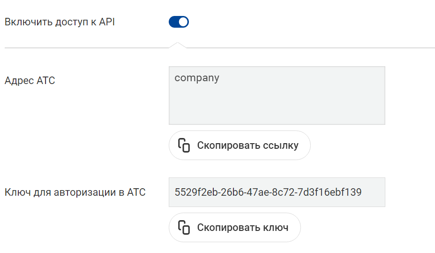Click the right edge of the Скопировать ключ pill
Screen dimensions: 435x253
click(x=296, y=228)
